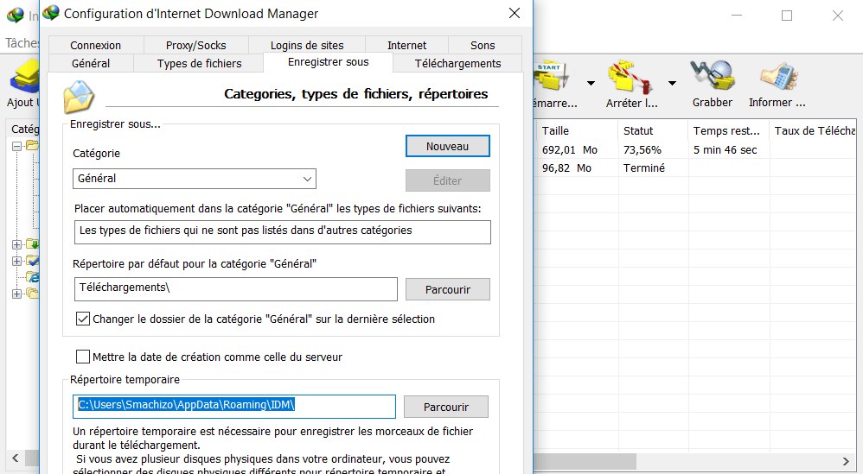Select the 96,82 Mo download row
The height and width of the screenshot is (474, 863).
[696, 168]
